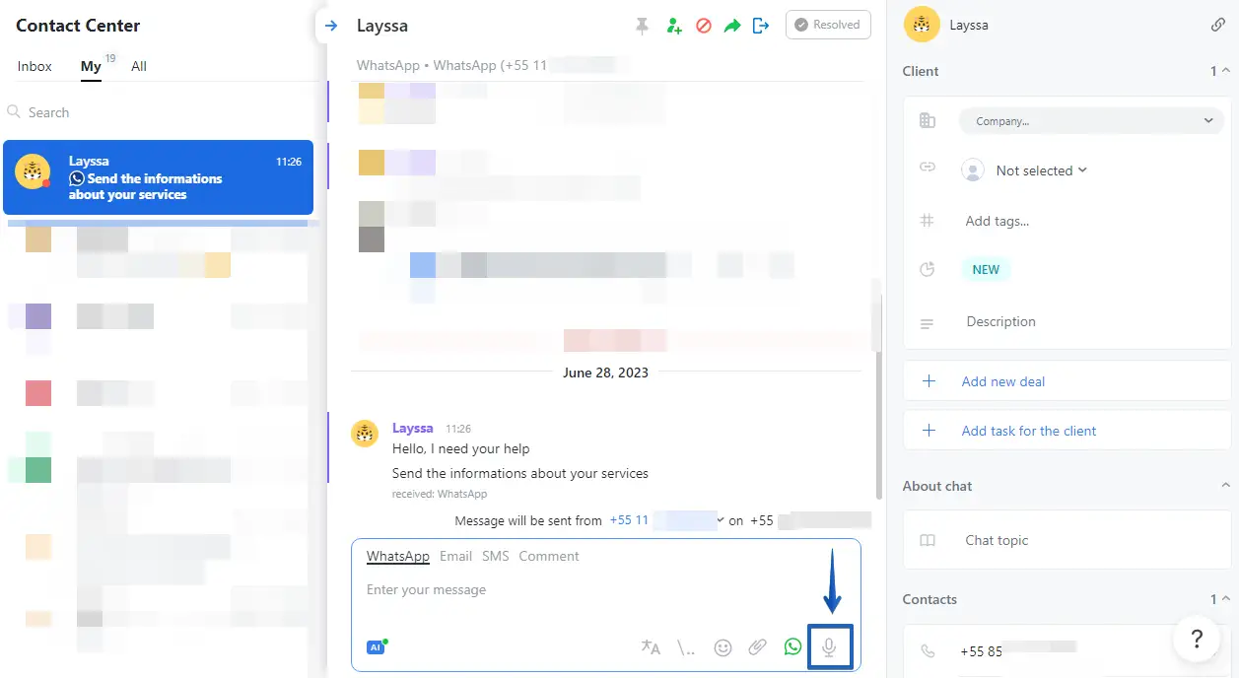Screen dimensions: 1239x678
Task: Click the Add tags field
Action: click(x=997, y=221)
